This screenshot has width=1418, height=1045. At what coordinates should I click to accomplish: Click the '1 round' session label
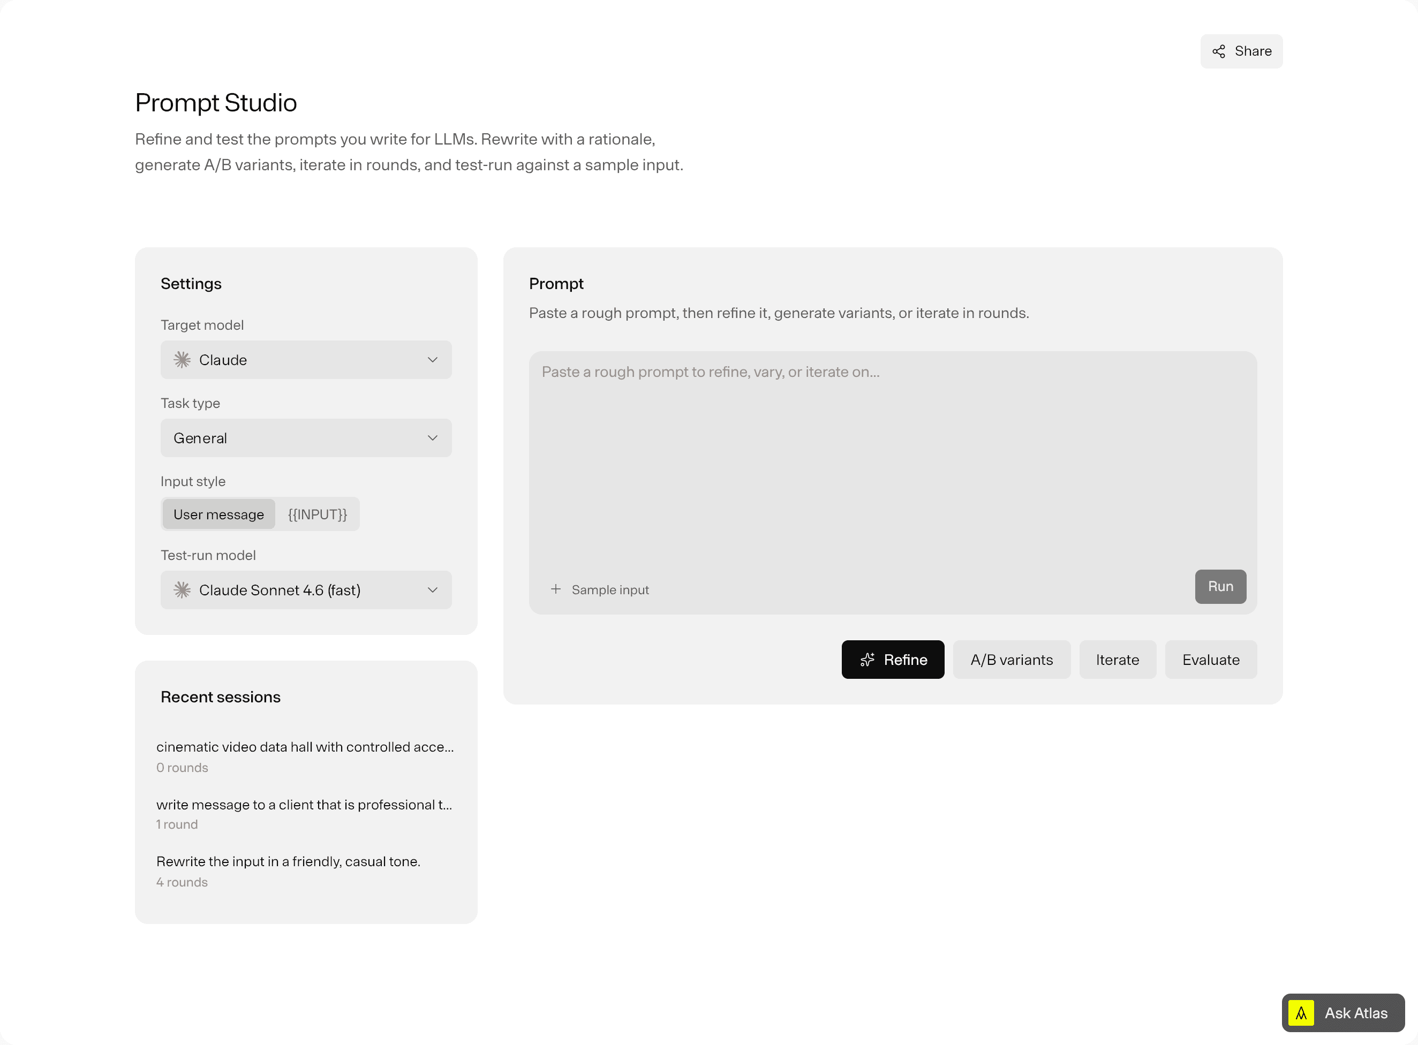pyautogui.click(x=177, y=824)
